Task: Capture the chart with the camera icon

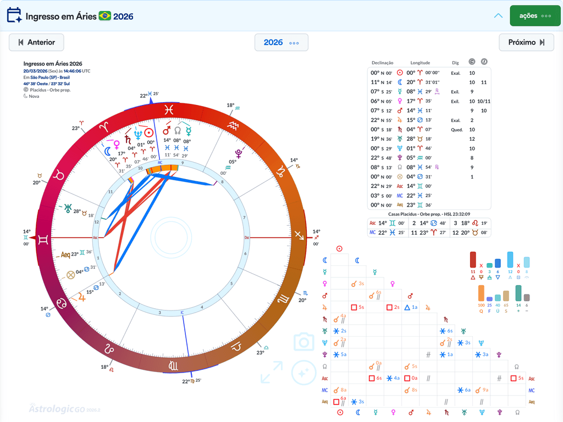Action: click(303, 342)
